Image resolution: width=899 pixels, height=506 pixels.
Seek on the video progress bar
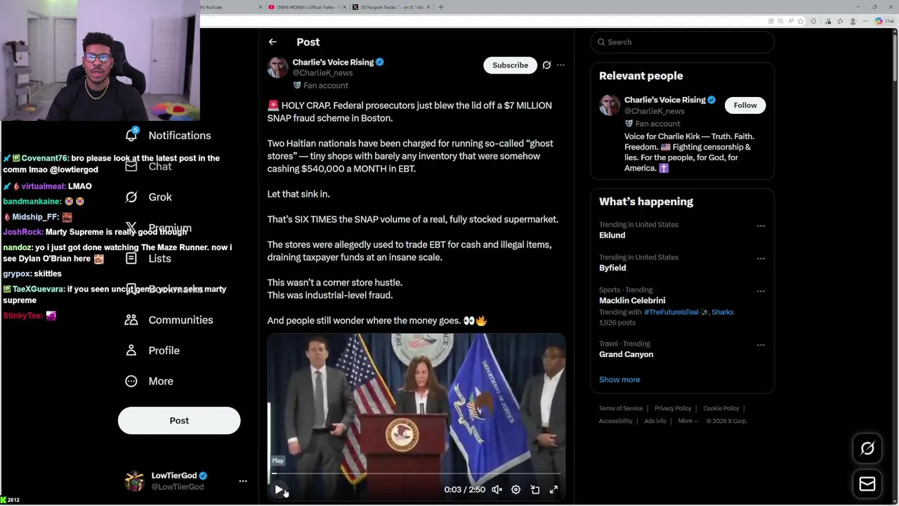point(417,474)
